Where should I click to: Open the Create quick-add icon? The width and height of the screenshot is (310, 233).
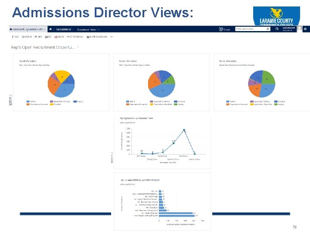(221, 29)
